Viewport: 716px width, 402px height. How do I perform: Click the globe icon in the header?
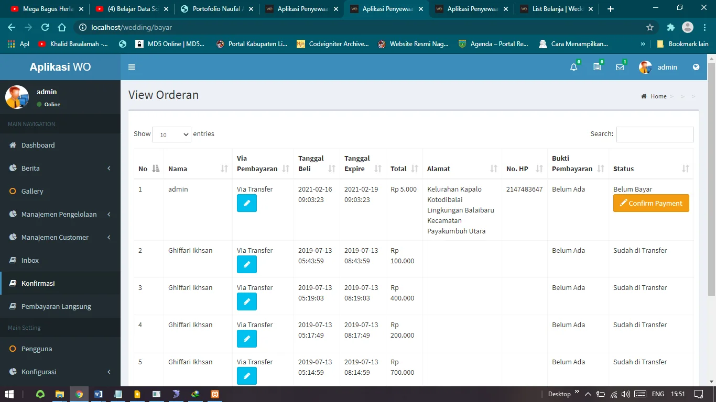click(x=696, y=67)
